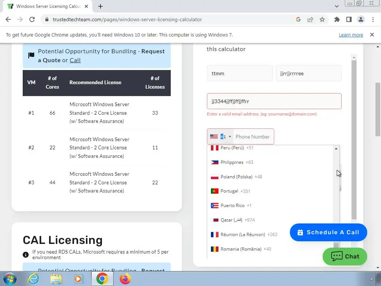
Task: Open the Chrome three-dot menu
Action: tap(373, 19)
